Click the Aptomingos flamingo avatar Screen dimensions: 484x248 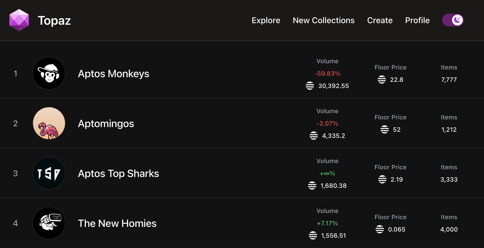[49, 123]
